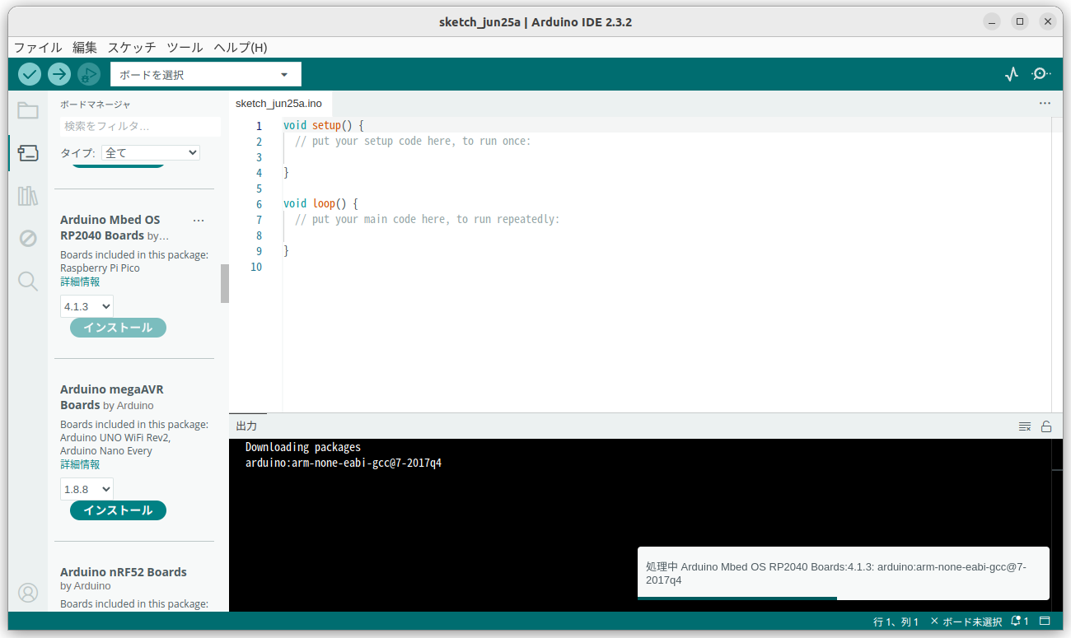This screenshot has height=638, width=1071.
Task: Click the account profile icon at bottom left
Action: (x=27, y=592)
